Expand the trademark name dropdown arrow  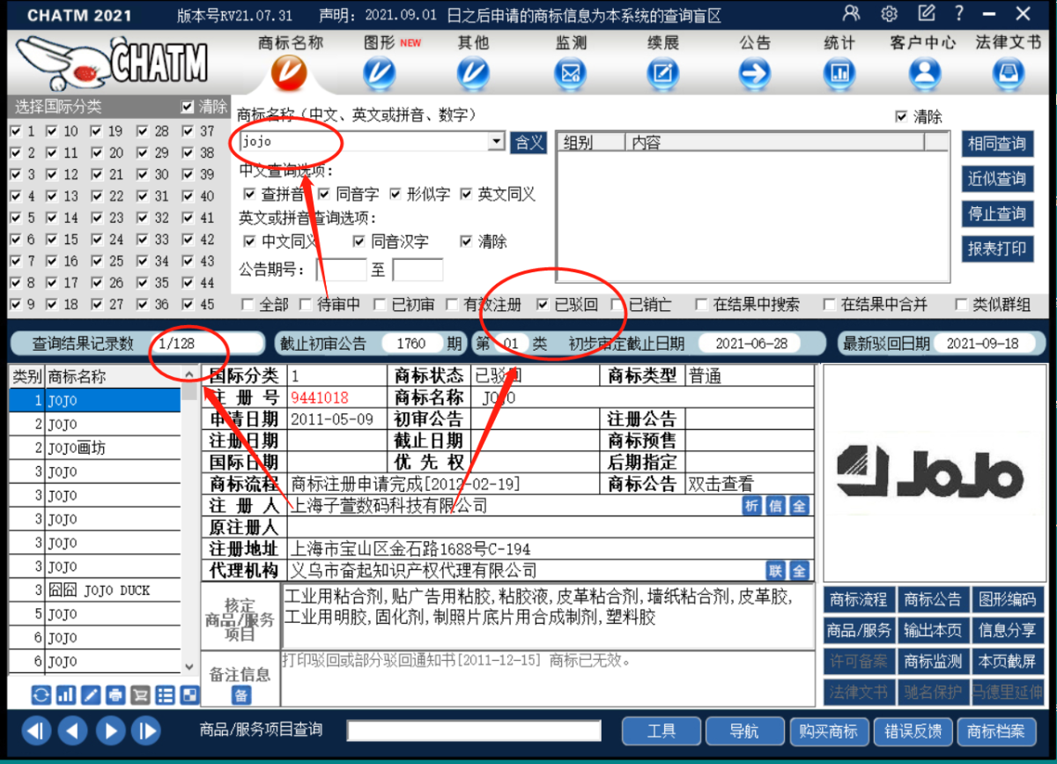pyautogui.click(x=496, y=142)
